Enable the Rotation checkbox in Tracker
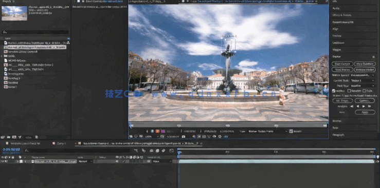 [349, 91]
